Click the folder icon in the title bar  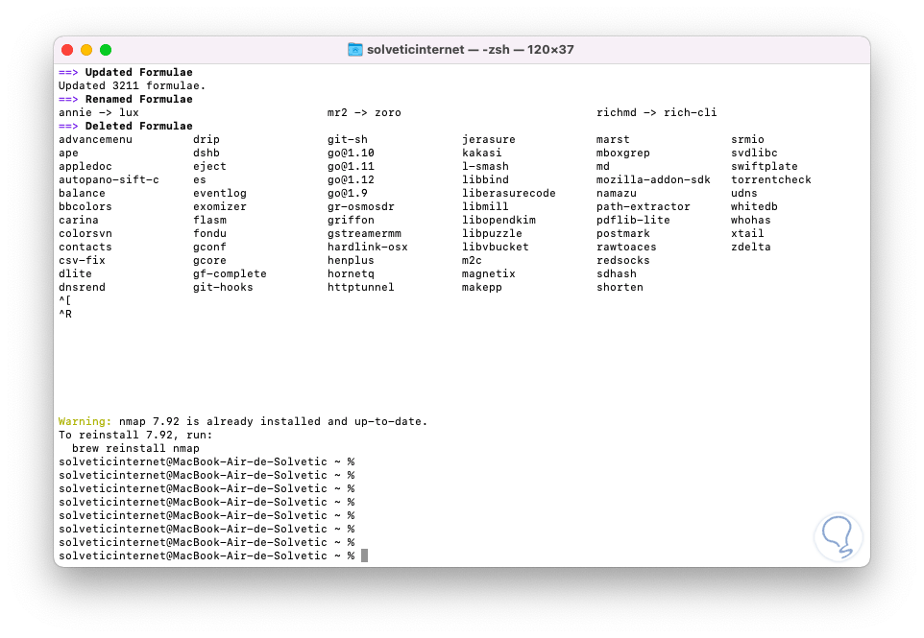click(354, 50)
